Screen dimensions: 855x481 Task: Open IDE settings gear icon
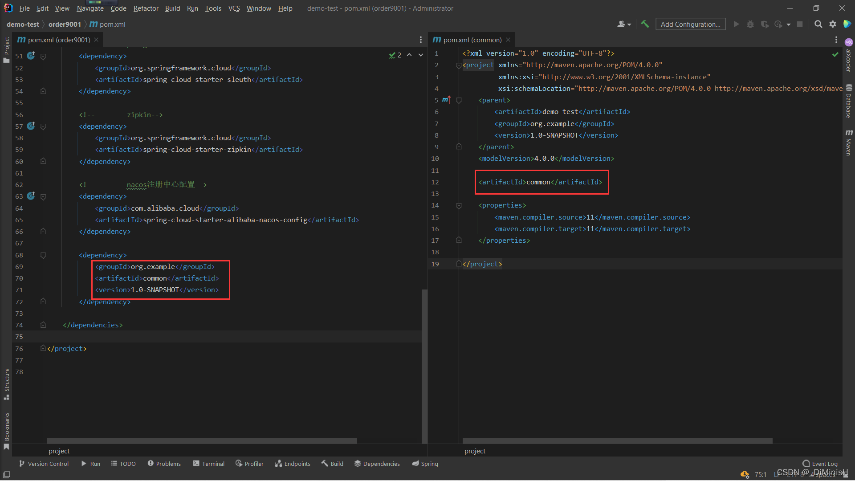coord(832,24)
